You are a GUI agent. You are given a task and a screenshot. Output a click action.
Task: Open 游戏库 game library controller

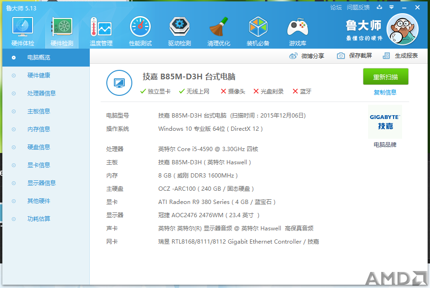point(298,31)
